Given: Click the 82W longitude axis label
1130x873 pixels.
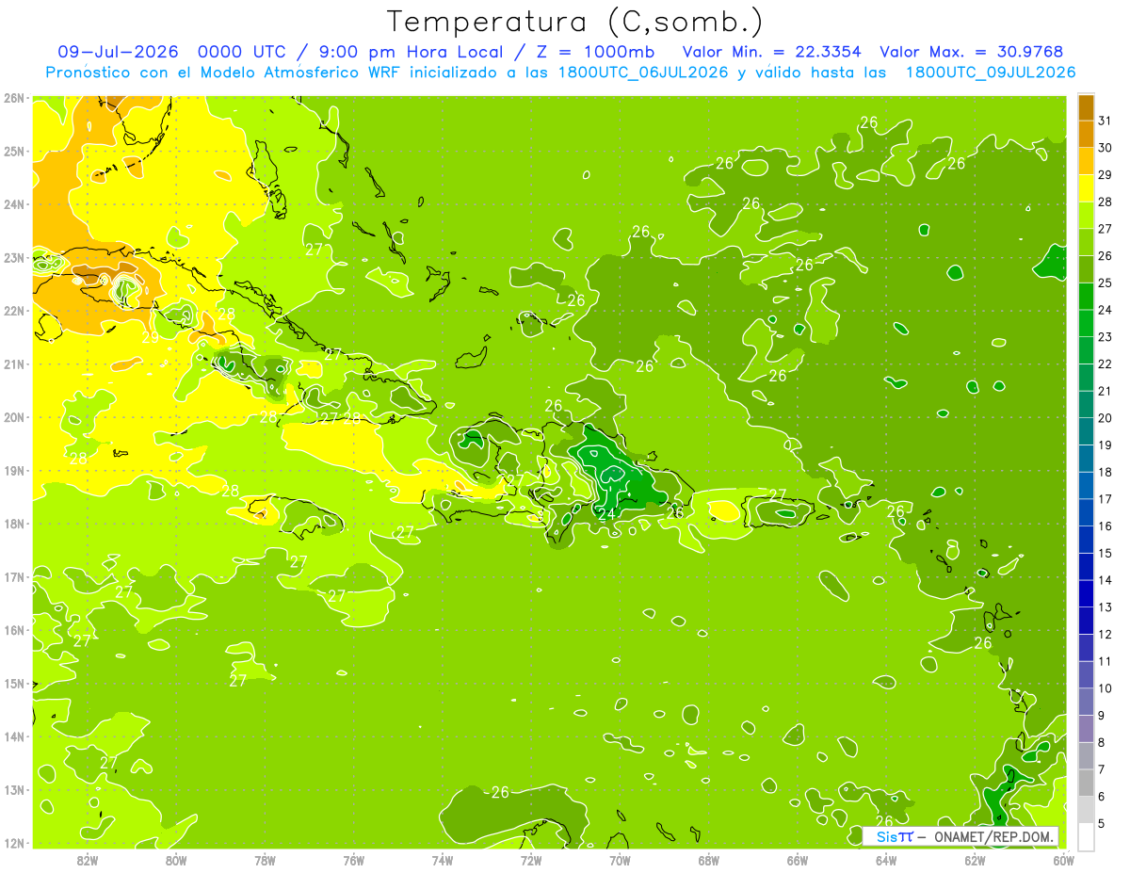Looking at the screenshot, I should pyautogui.click(x=88, y=860).
